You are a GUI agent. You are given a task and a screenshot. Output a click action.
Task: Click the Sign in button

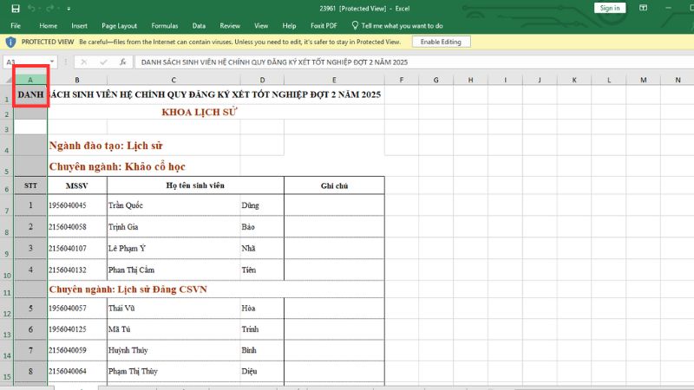[609, 8]
